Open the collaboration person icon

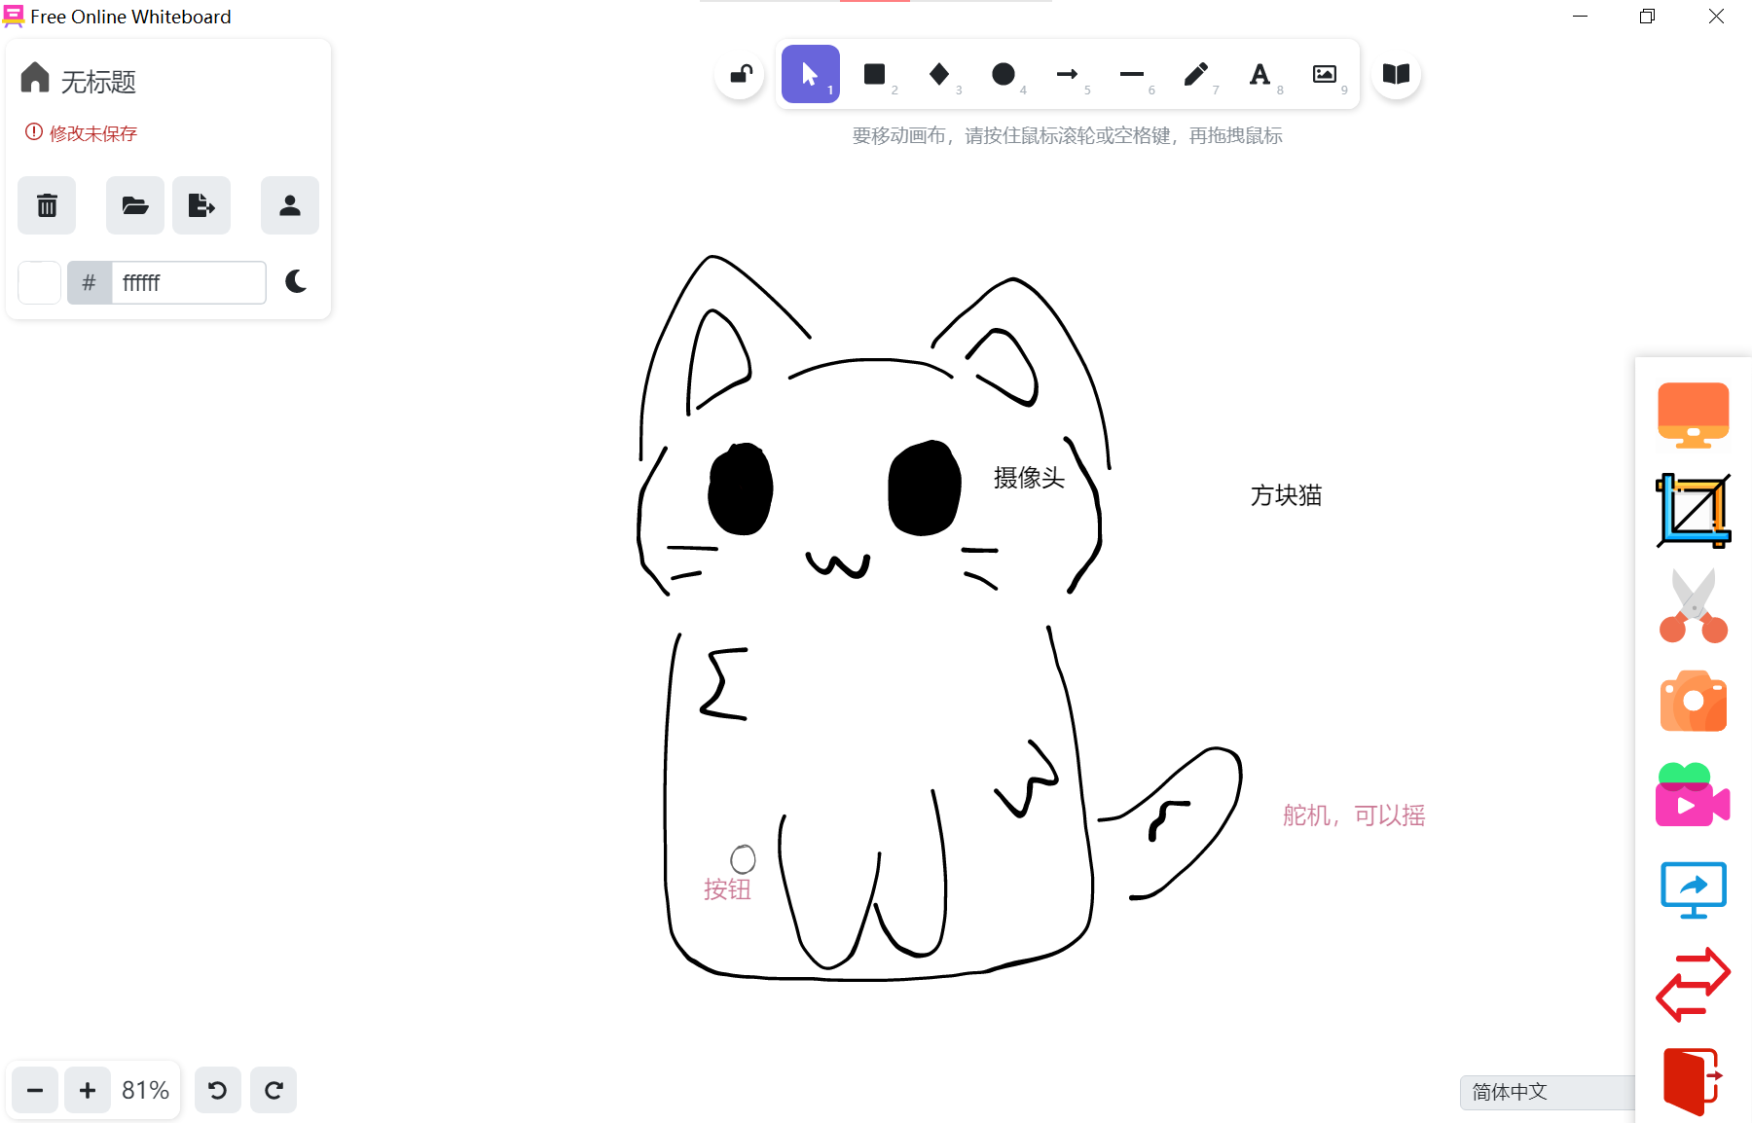click(290, 205)
